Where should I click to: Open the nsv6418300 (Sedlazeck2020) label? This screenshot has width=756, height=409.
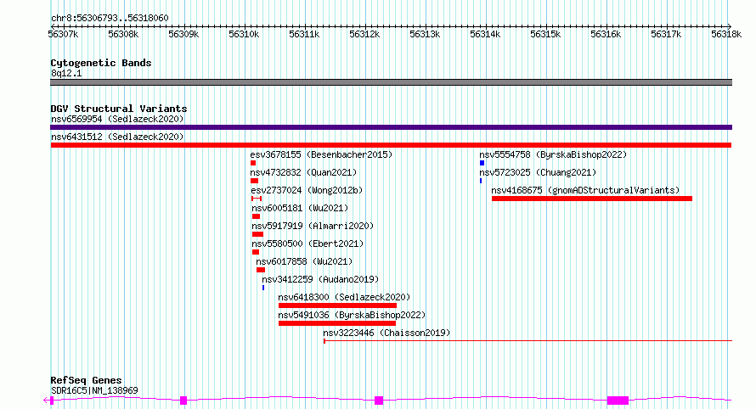point(344,297)
